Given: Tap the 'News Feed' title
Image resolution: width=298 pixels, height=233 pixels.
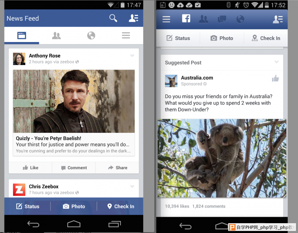Looking at the screenshot, I should point(22,18).
